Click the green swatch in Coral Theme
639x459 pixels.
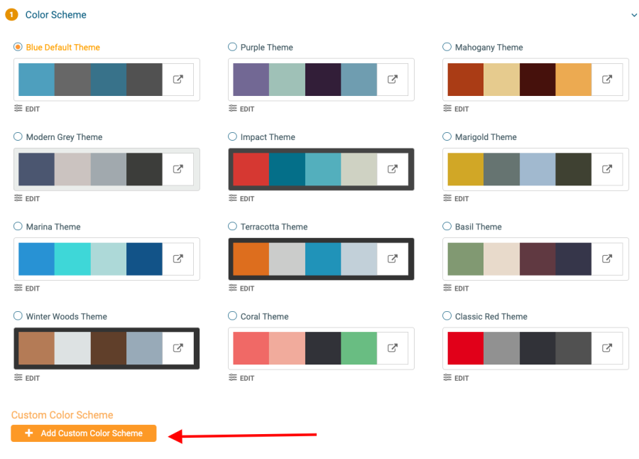[x=359, y=348]
